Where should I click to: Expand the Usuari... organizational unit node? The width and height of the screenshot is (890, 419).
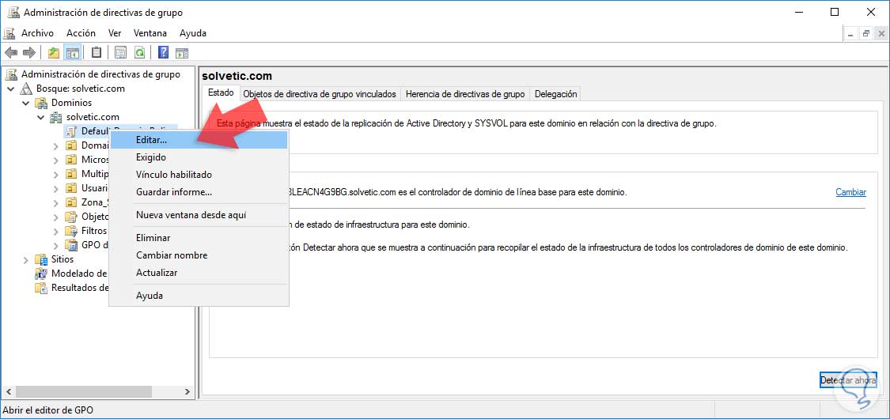click(55, 188)
